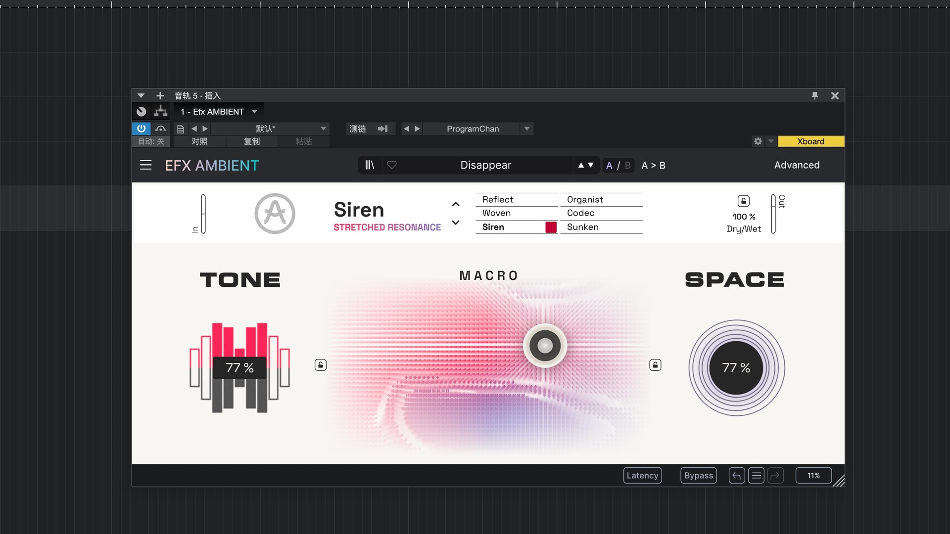
Task: Expand the Efx AMBIENT insert dropdown
Action: pyautogui.click(x=254, y=112)
